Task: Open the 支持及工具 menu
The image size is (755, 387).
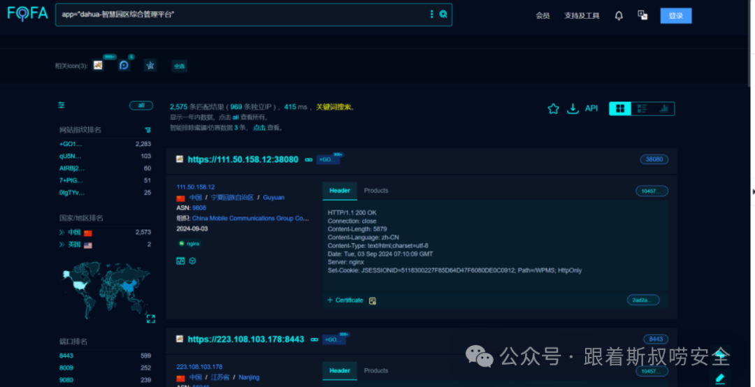Action: coord(582,16)
